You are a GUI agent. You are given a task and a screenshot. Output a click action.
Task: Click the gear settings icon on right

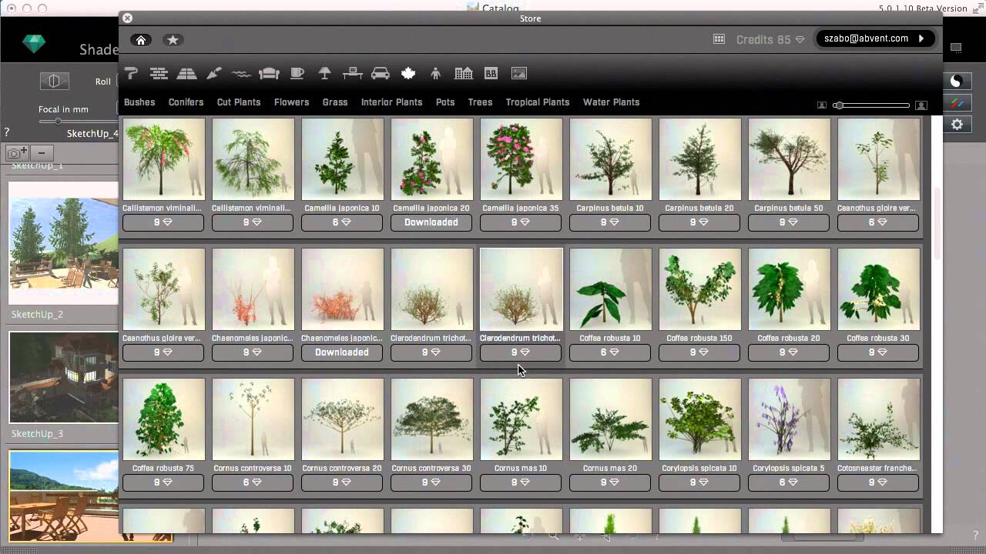(x=957, y=124)
